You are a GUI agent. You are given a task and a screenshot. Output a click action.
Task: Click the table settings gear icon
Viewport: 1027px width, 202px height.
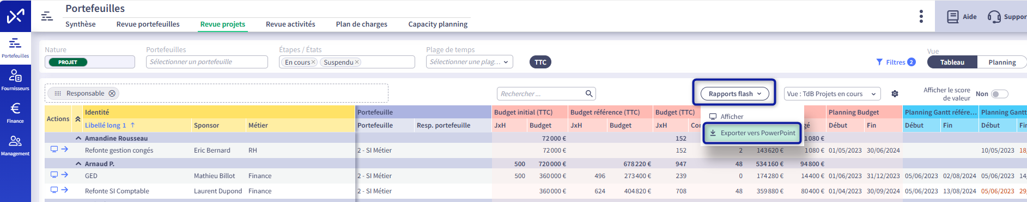(x=895, y=94)
